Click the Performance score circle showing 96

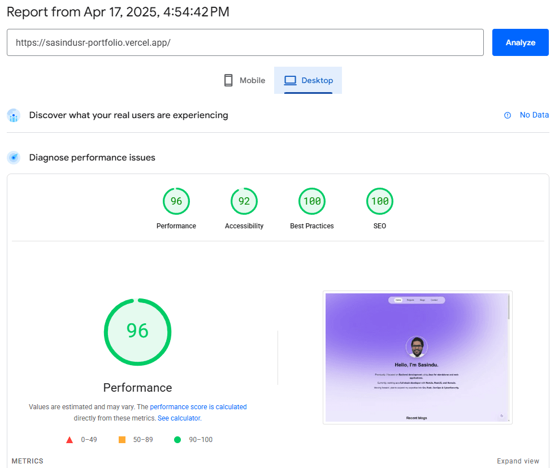(176, 201)
